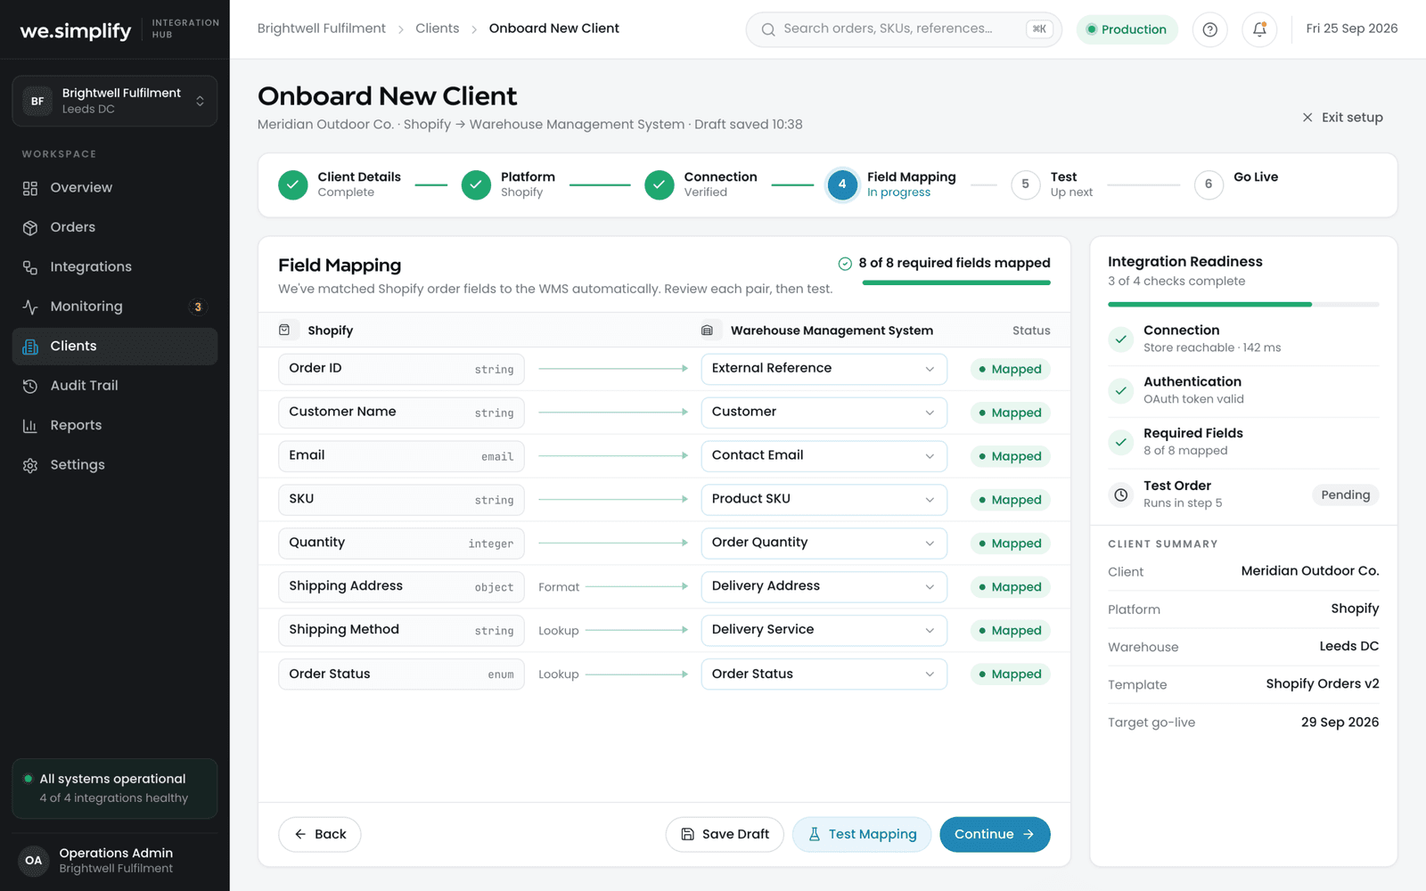Open the Contact Email dropdown
The image size is (1426, 891).
(x=824, y=456)
